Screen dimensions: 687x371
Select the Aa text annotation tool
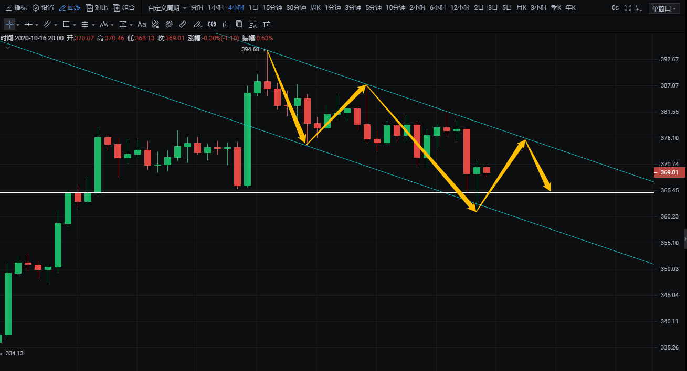tap(142, 24)
